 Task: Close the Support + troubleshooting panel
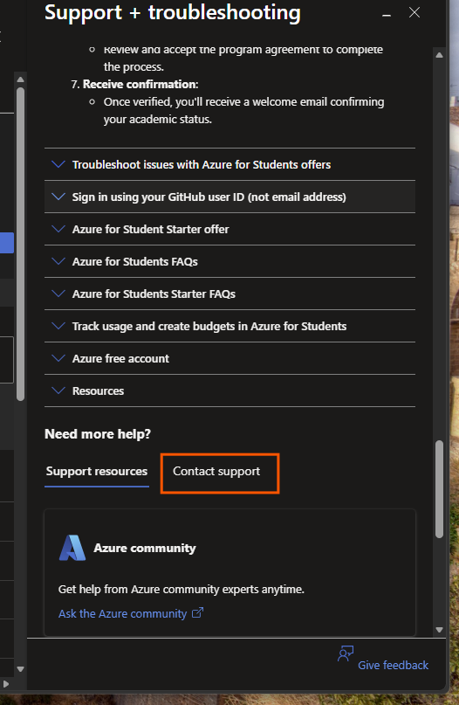click(x=414, y=12)
